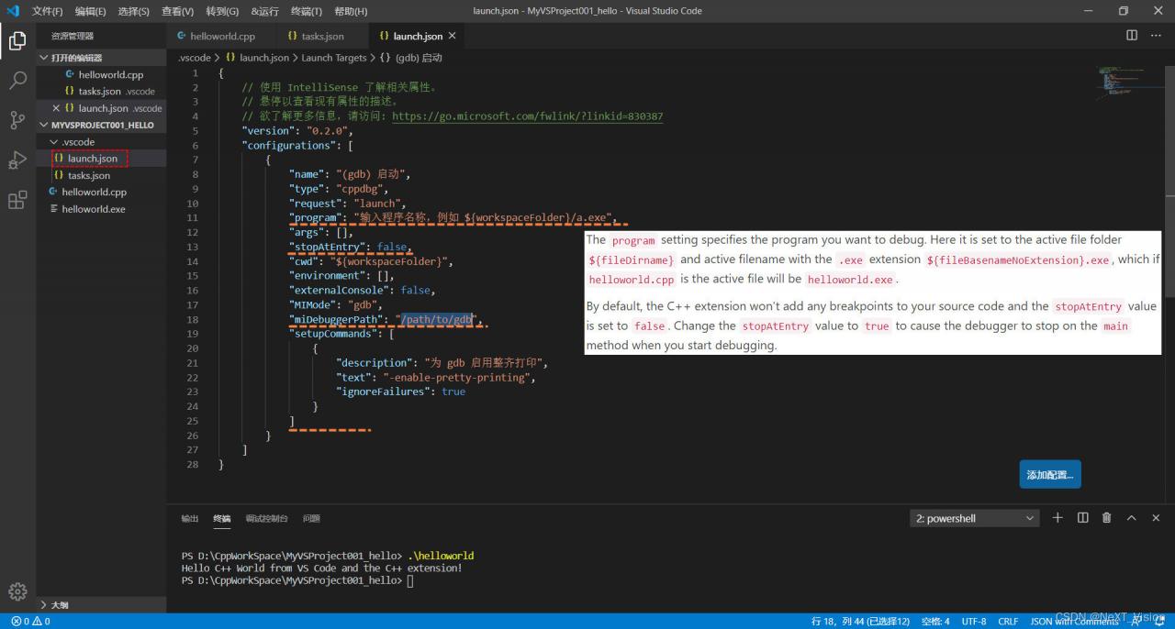This screenshot has width=1175, height=629.
Task: Collapse the .vscode folder in the tree
Action: coord(102,142)
